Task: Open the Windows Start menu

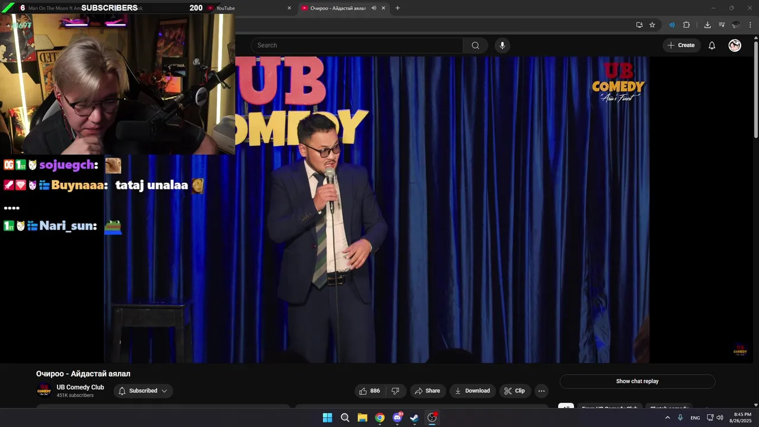Action: point(327,418)
